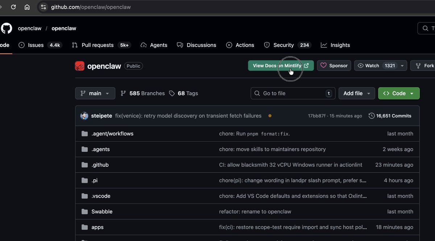This screenshot has width=435, height=241.
Task: Open commit hash 17bb87f
Action: (316, 116)
